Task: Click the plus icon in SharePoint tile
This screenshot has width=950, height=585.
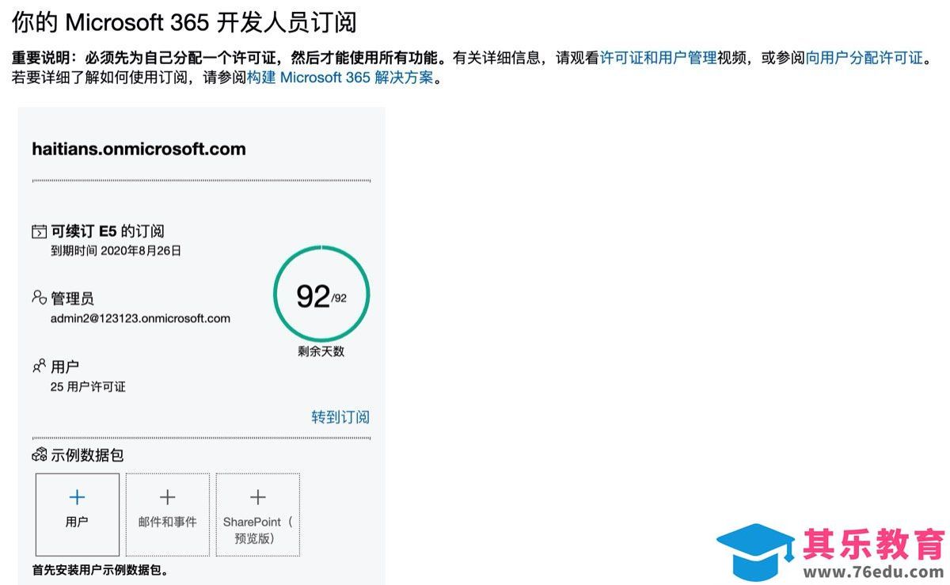Action: 257,497
